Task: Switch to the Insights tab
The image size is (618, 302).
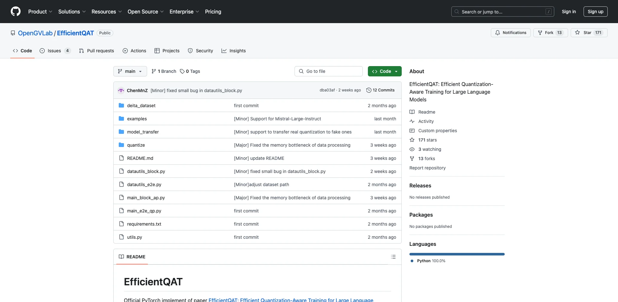Action: point(233,51)
